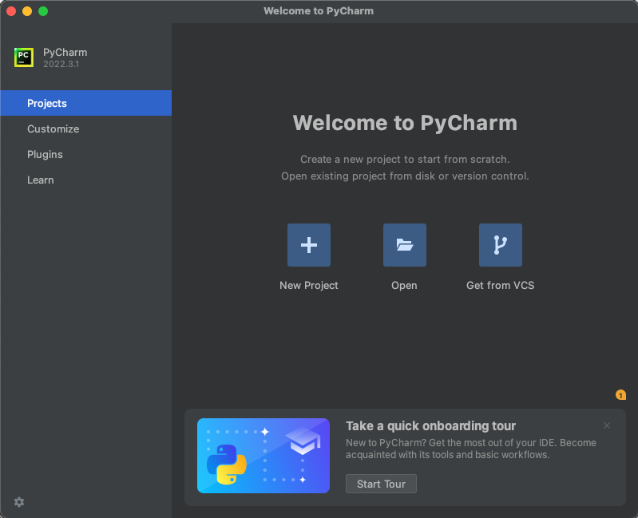
Task: Click the Open label text
Action: tap(404, 286)
